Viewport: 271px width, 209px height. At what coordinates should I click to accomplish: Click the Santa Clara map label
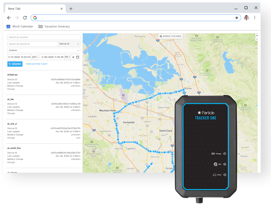click(x=166, y=131)
